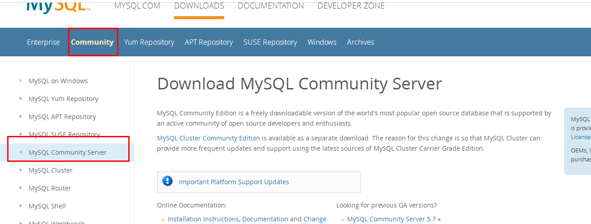Click the MySQL logo
Screen dimensions: 591x224
58,7
